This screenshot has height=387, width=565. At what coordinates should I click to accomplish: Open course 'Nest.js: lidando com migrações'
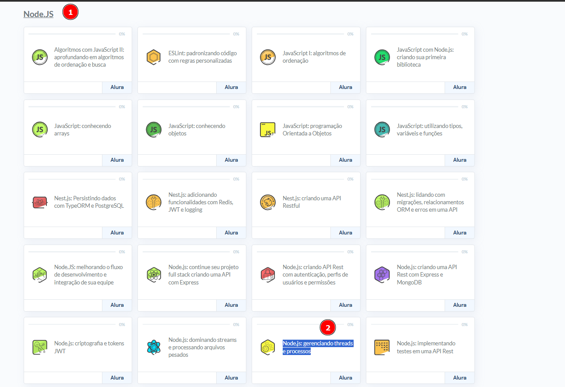click(431, 202)
